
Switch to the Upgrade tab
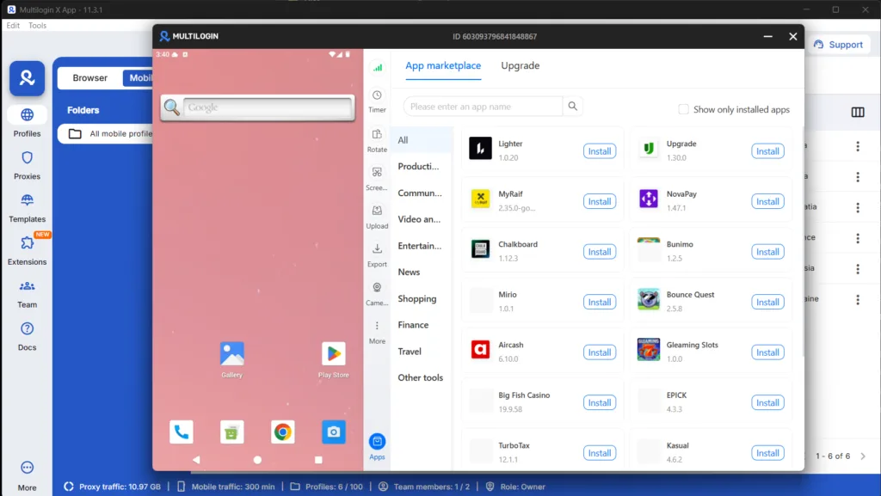point(520,65)
